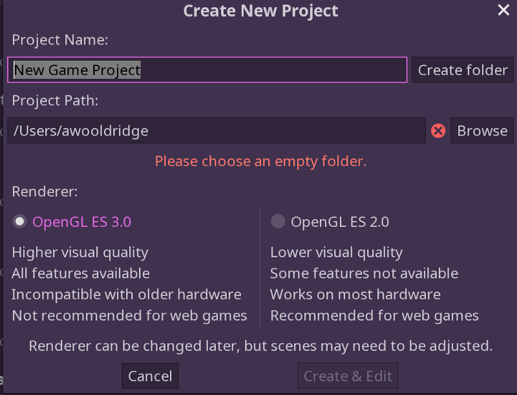Click the 'Renderer can be changed later' note

click(x=260, y=346)
